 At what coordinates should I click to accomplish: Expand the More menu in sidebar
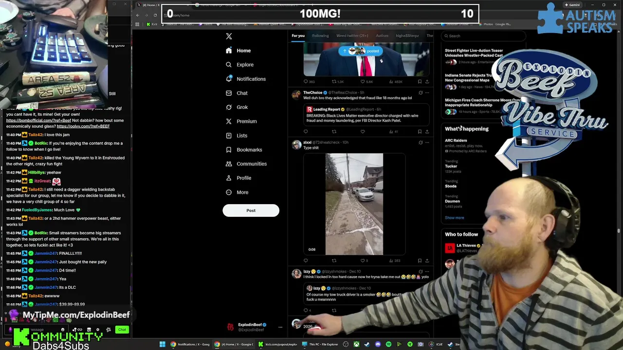237,192
